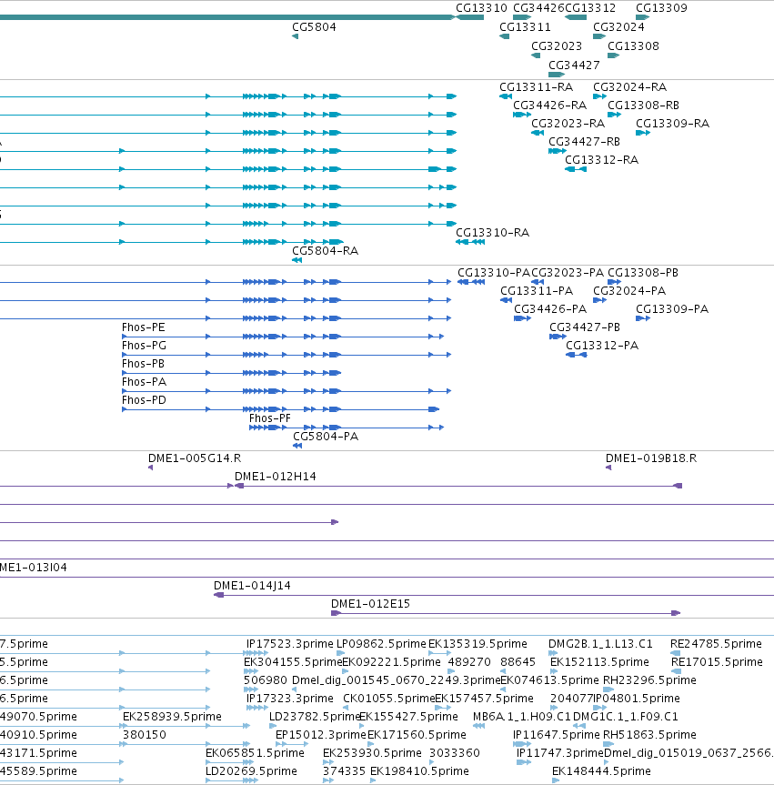Click protein CG34426-PA
The height and width of the screenshot is (785, 774).
pyautogui.click(x=550, y=309)
